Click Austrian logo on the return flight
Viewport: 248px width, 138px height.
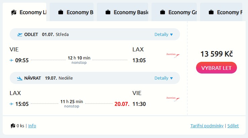(173, 99)
